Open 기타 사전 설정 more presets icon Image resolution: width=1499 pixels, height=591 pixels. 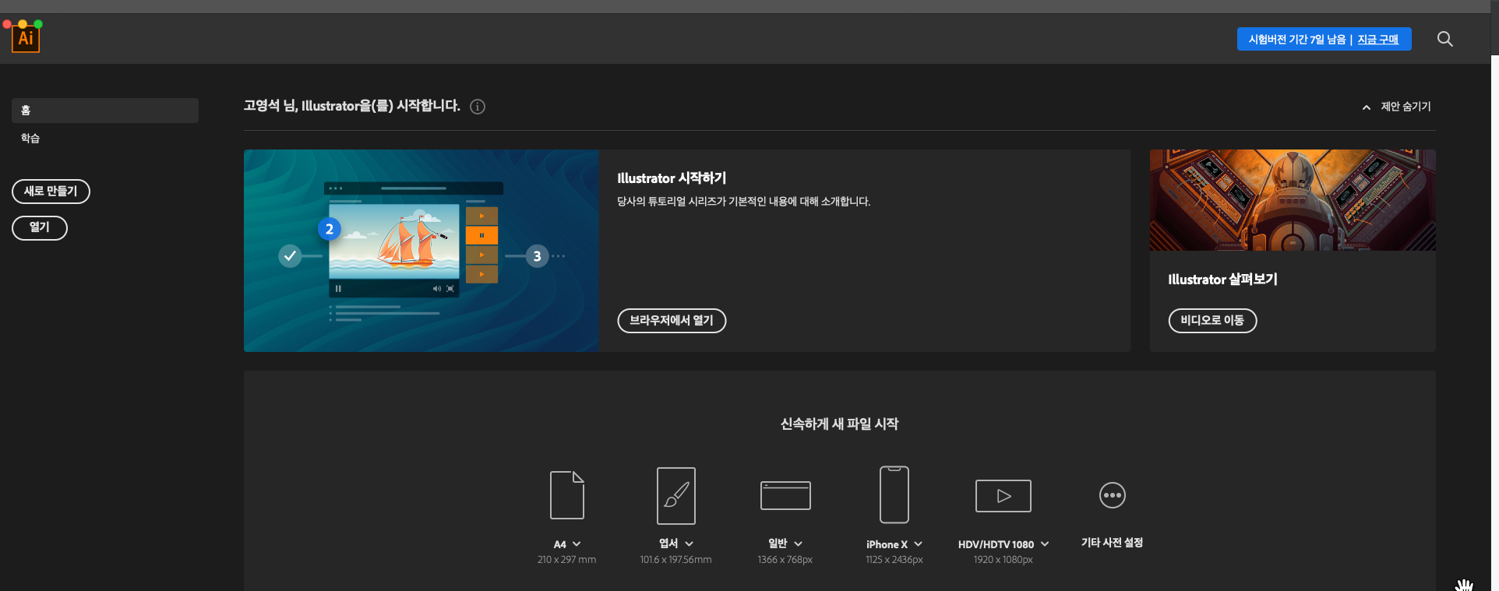1113,495
